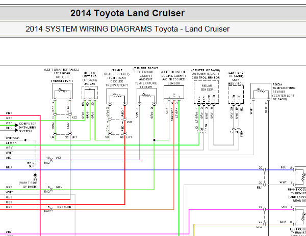Click the 2014 Toyota Land Cruiser title
The height and width of the screenshot is (236, 306).
coord(127,13)
